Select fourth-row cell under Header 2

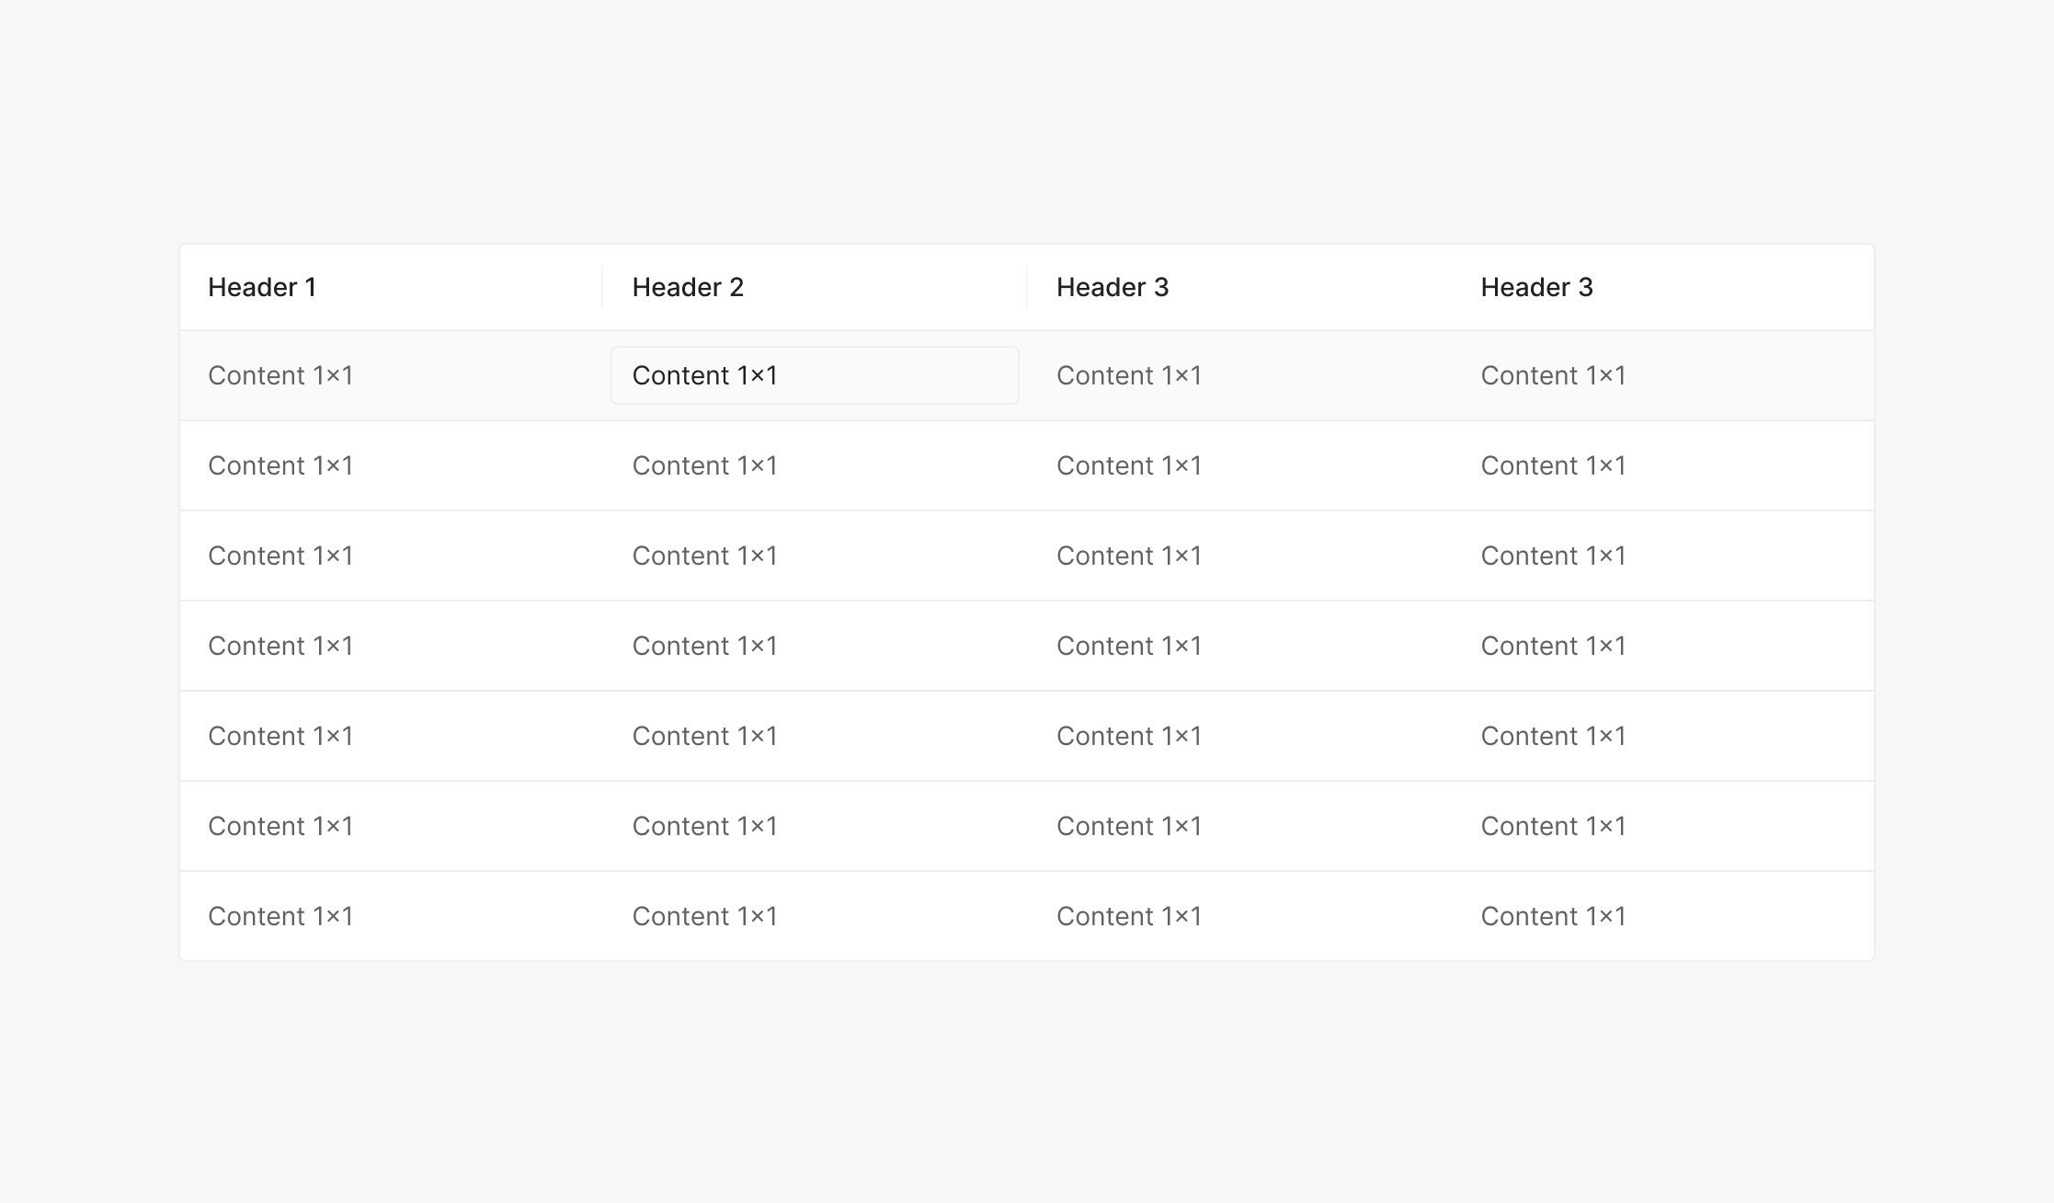704,646
